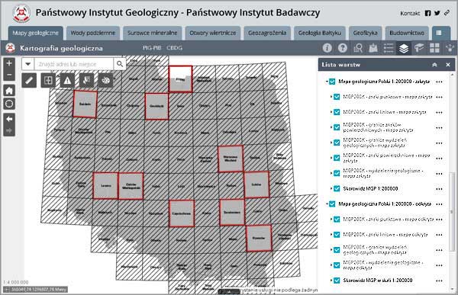Toggle Mapa geologiczna Polski 1:200000 - odkryta checkbox
This screenshot has height=295, width=458.
tap(332, 204)
